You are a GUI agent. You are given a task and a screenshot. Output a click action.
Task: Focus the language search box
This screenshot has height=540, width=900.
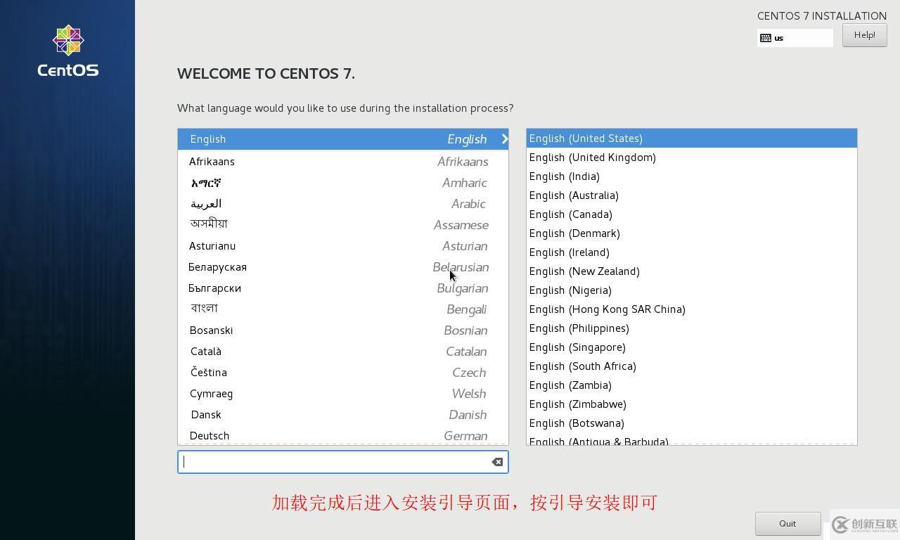pos(342,462)
